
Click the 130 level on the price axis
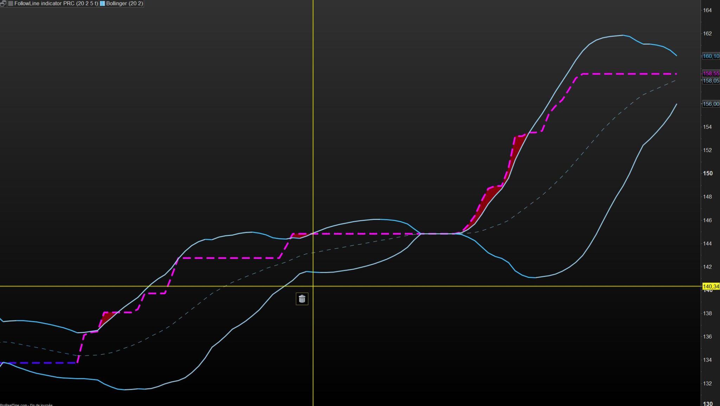point(708,404)
